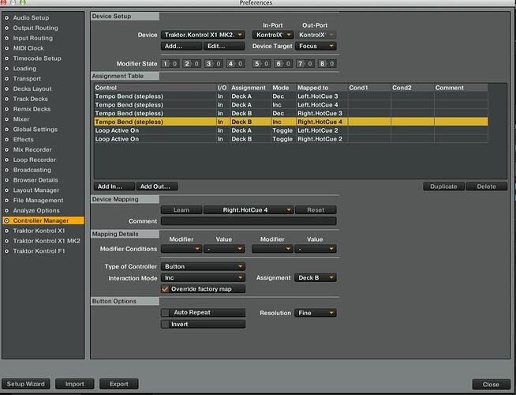Select Loop Active On row for Deck B

pyautogui.click(x=291, y=139)
